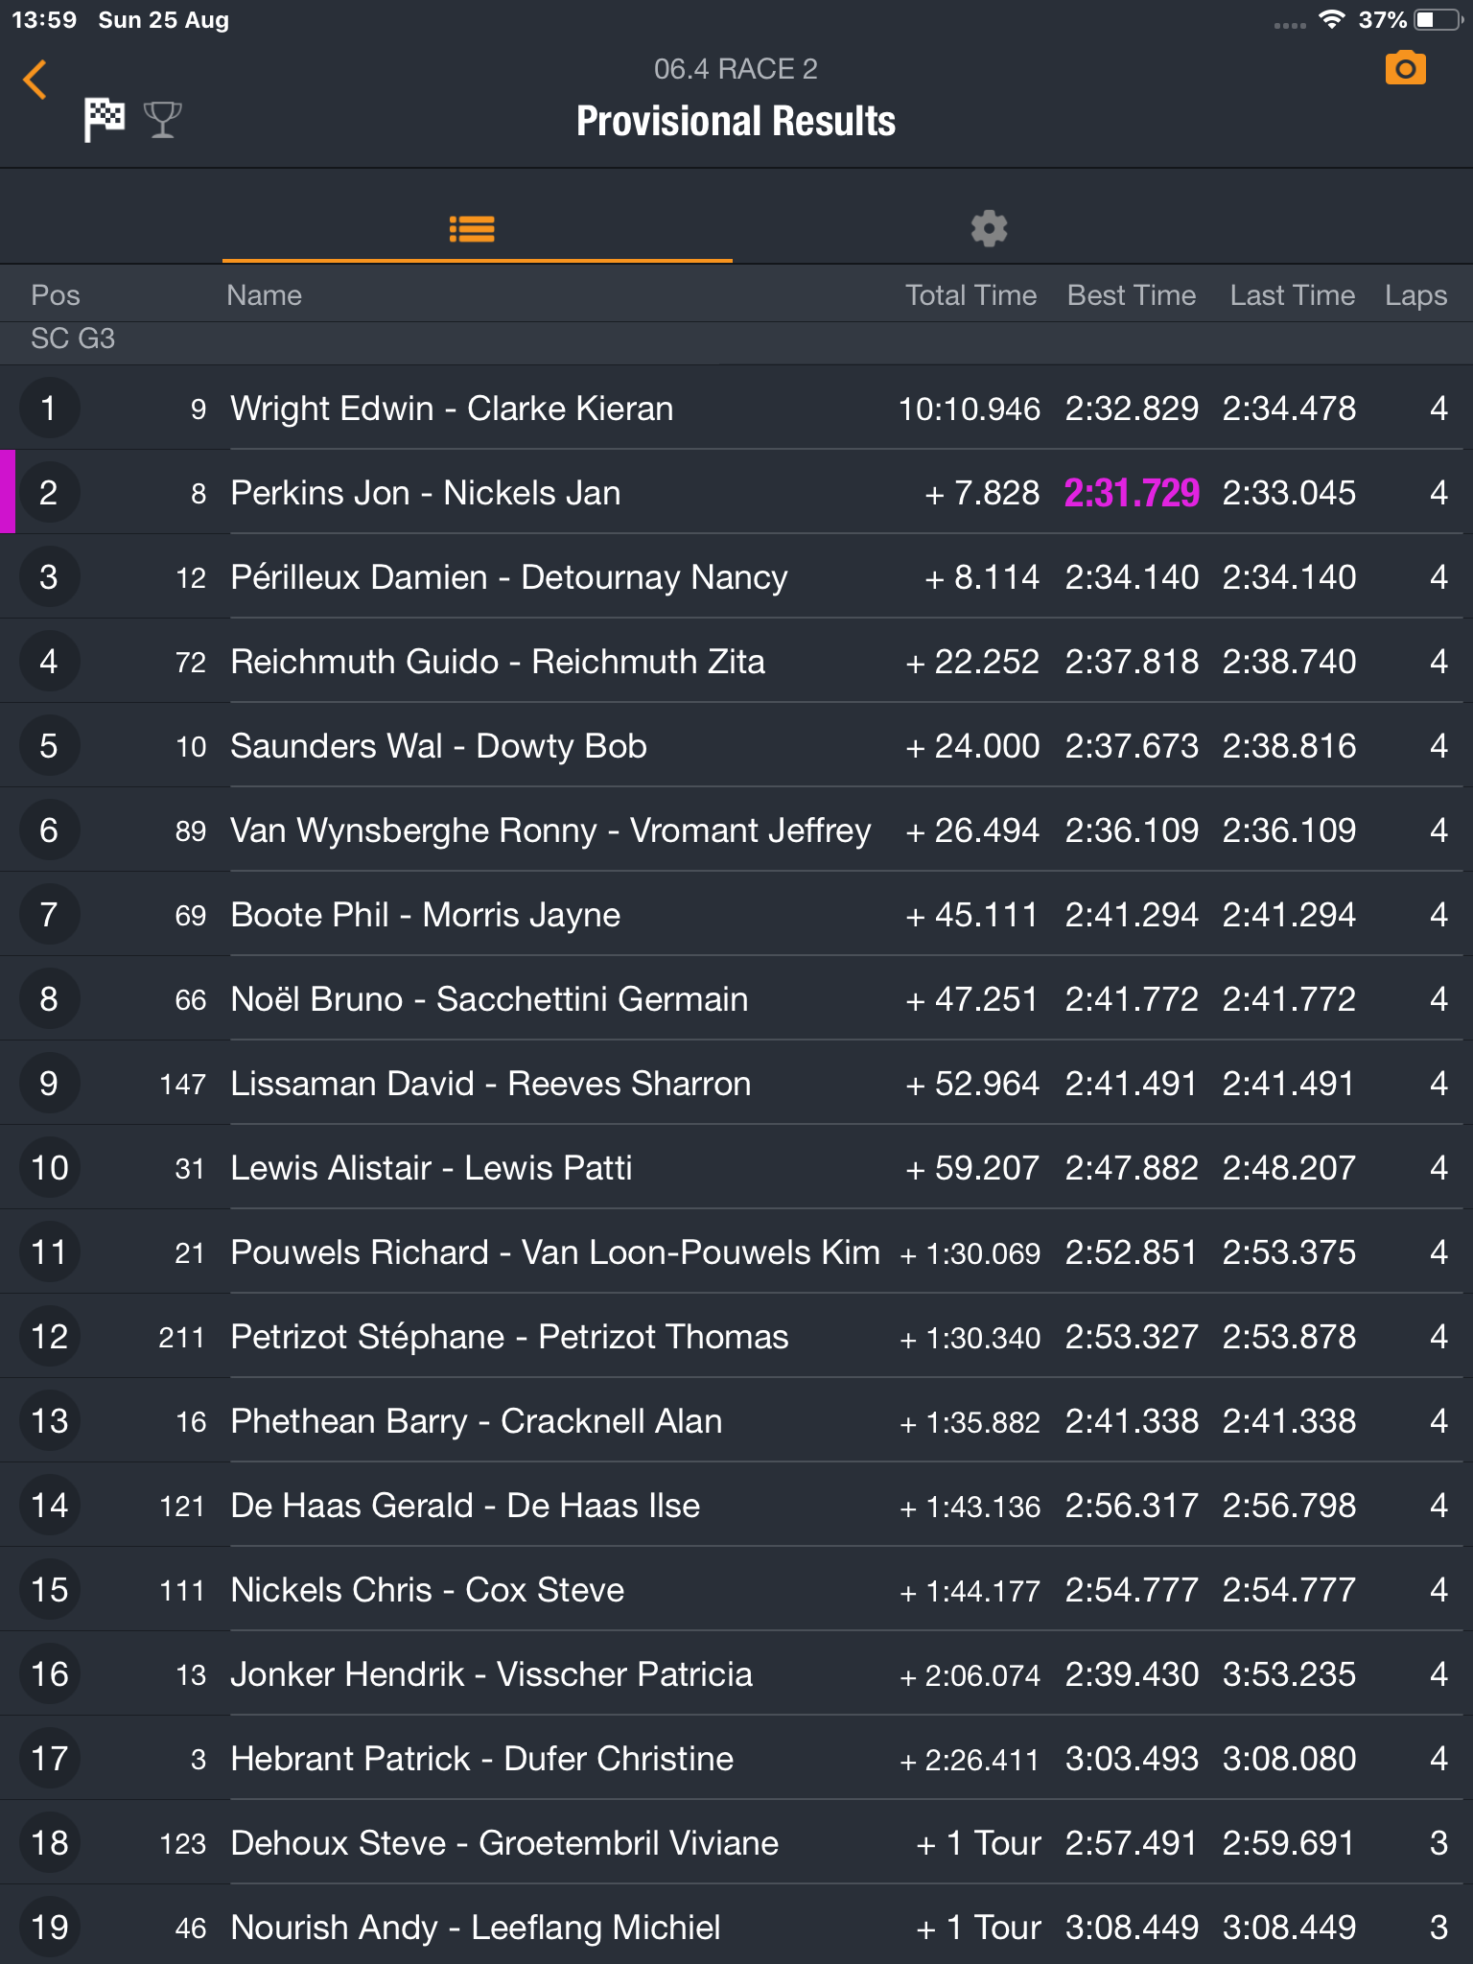Tap the 13:59 clock in status bar
The width and height of the screenshot is (1473, 1964).
(44, 20)
